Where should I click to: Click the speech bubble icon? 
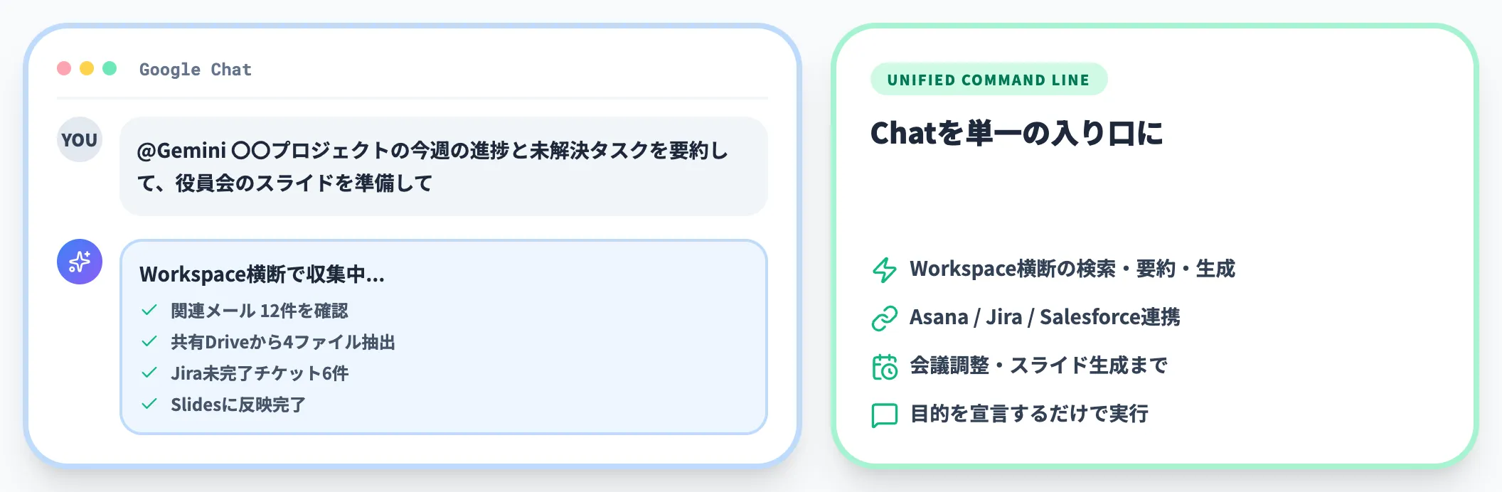[x=885, y=415]
